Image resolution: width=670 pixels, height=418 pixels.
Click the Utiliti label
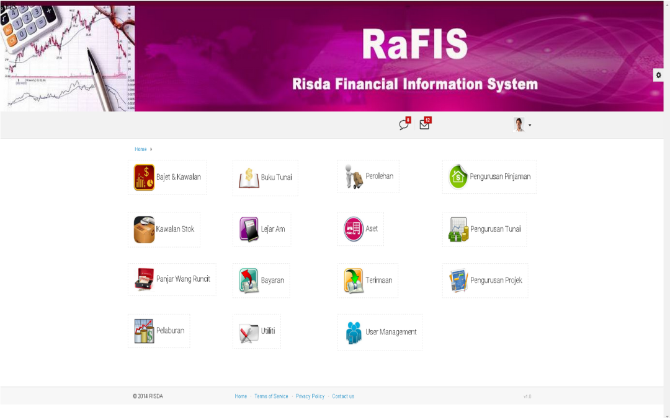click(268, 331)
